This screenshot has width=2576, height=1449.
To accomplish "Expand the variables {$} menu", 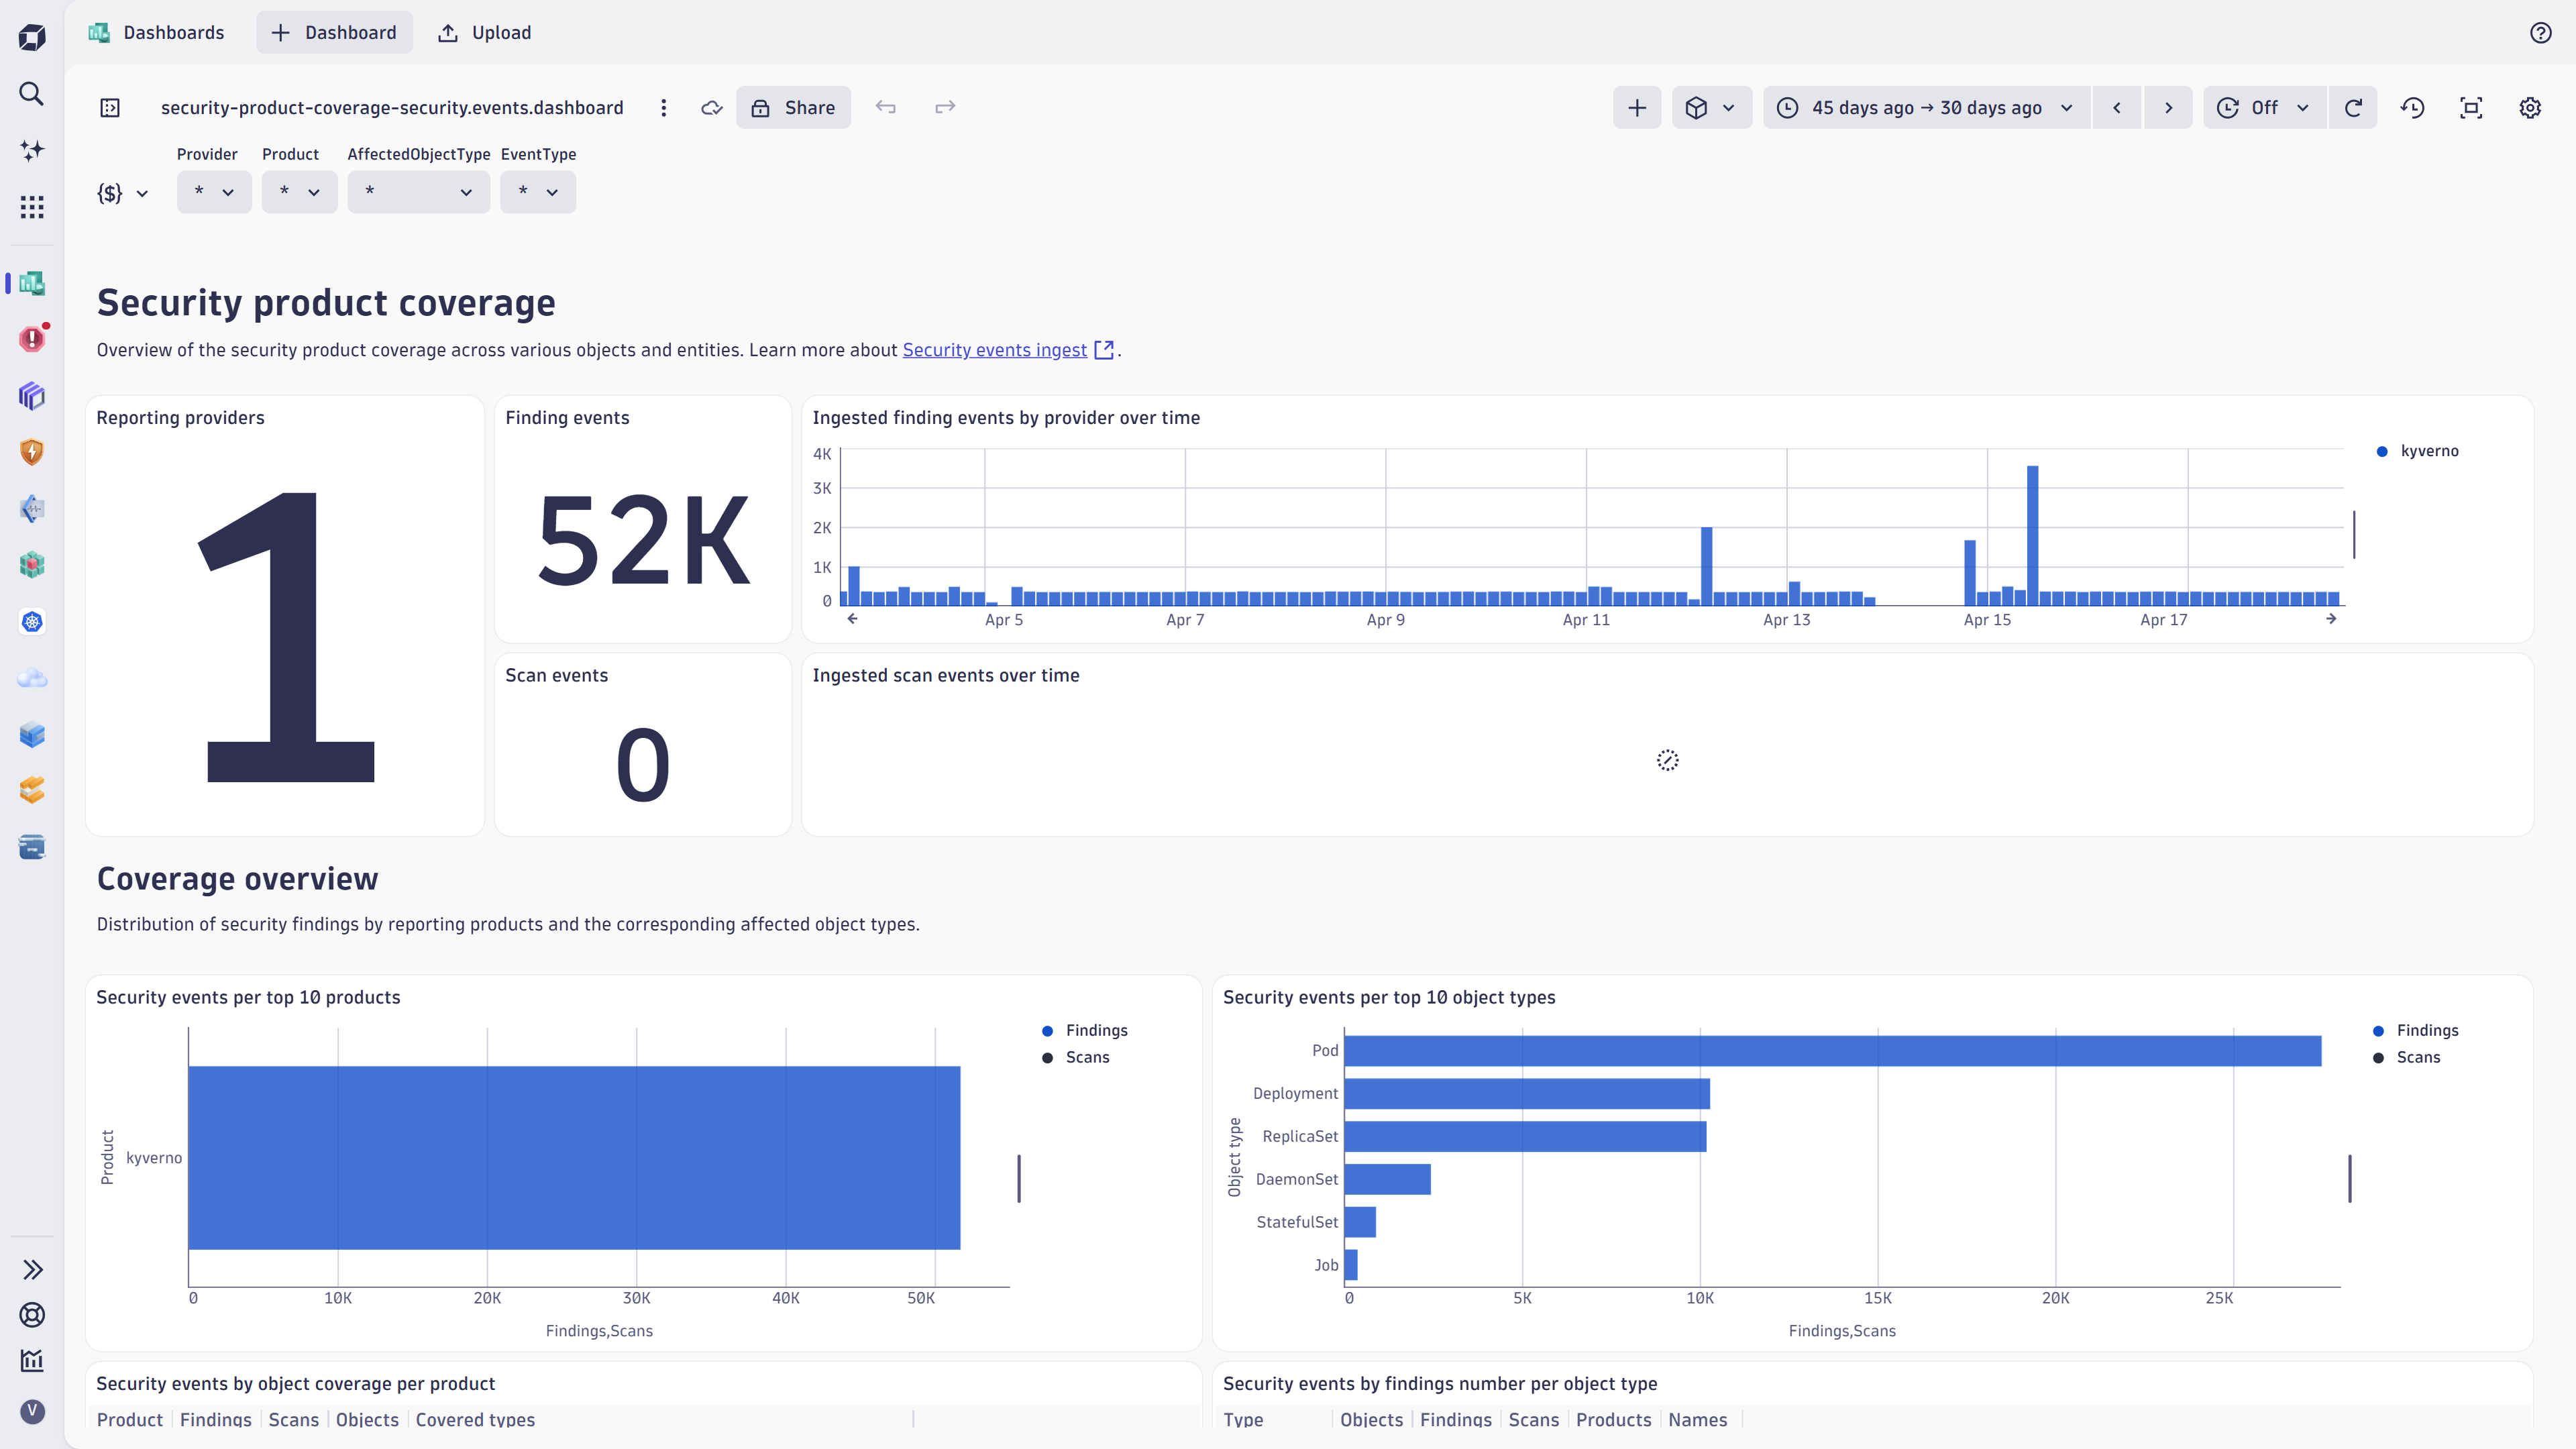I will point(122,193).
